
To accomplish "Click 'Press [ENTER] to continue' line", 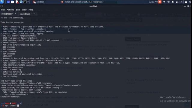I will (31, 88).
